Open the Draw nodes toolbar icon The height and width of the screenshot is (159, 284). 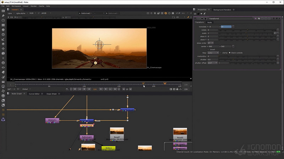click(x=3, y=16)
